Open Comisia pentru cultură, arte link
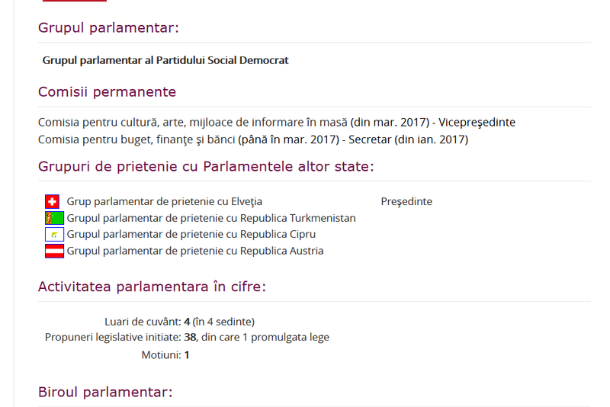 pos(193,122)
